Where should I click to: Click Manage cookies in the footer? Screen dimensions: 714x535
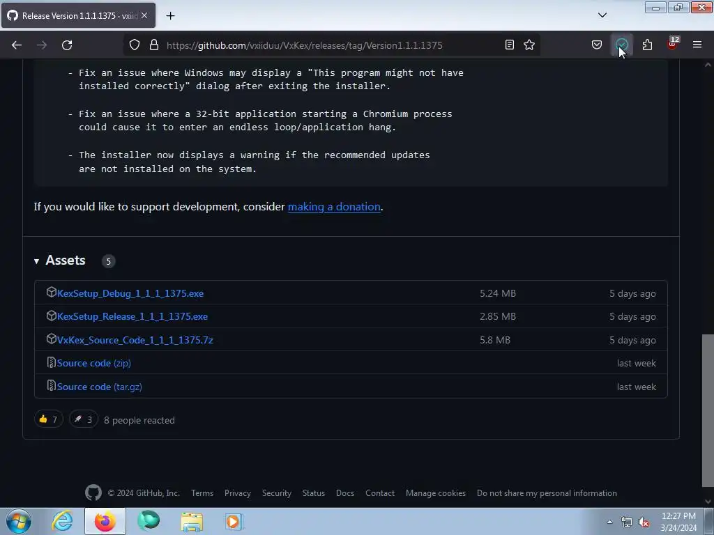436,493
